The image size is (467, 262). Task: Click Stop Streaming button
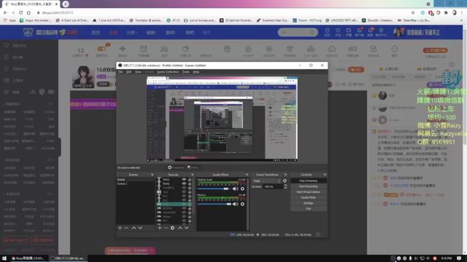click(308, 180)
